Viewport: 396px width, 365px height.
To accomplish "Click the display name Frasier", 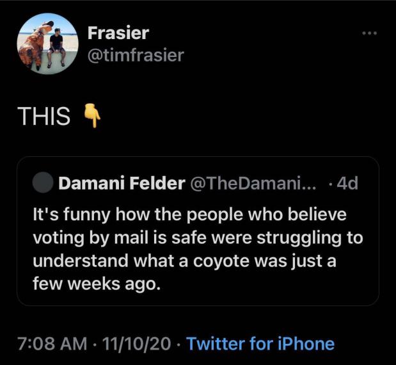I will click(117, 33).
